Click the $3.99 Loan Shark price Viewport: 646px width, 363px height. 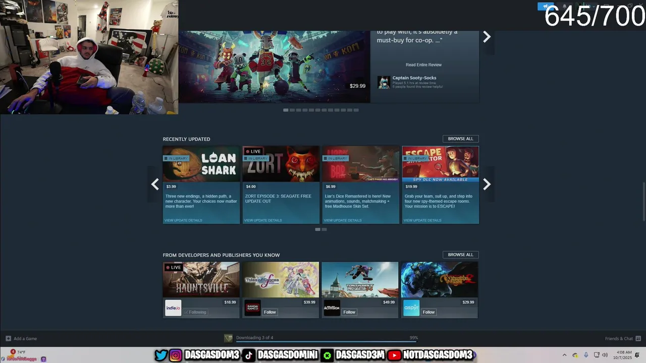pos(171,187)
